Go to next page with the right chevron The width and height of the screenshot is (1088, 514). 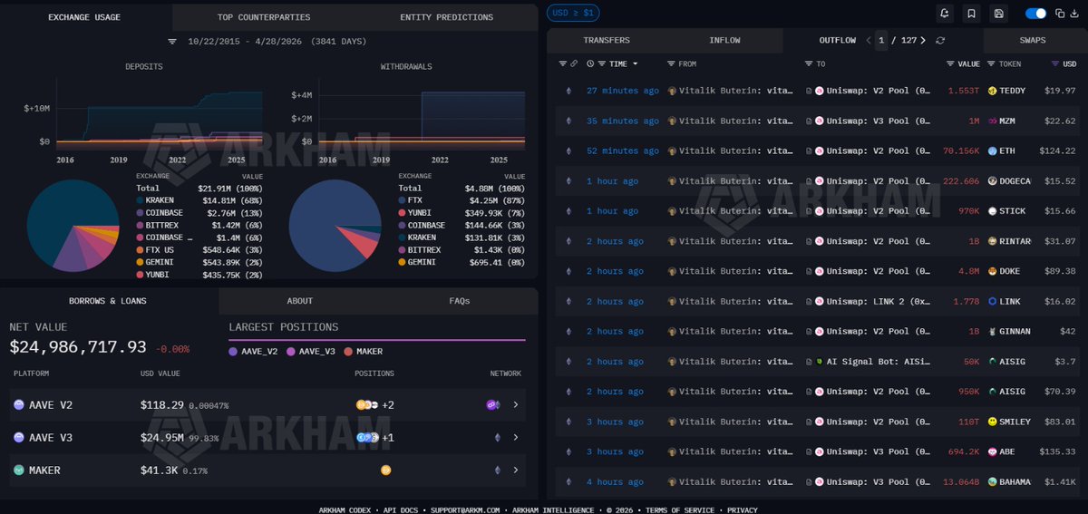click(923, 40)
